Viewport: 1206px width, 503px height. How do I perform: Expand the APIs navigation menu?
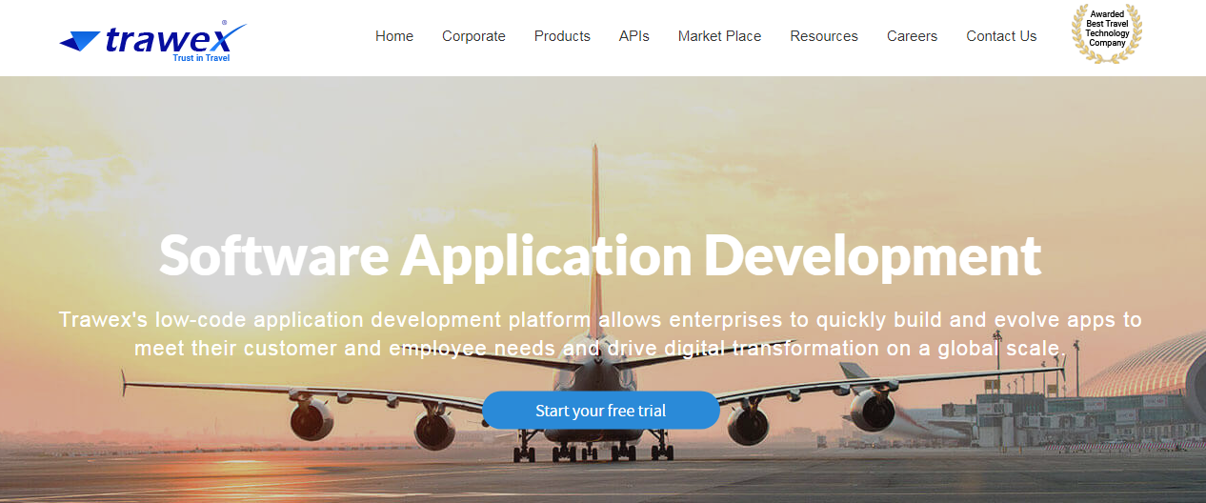coord(634,36)
